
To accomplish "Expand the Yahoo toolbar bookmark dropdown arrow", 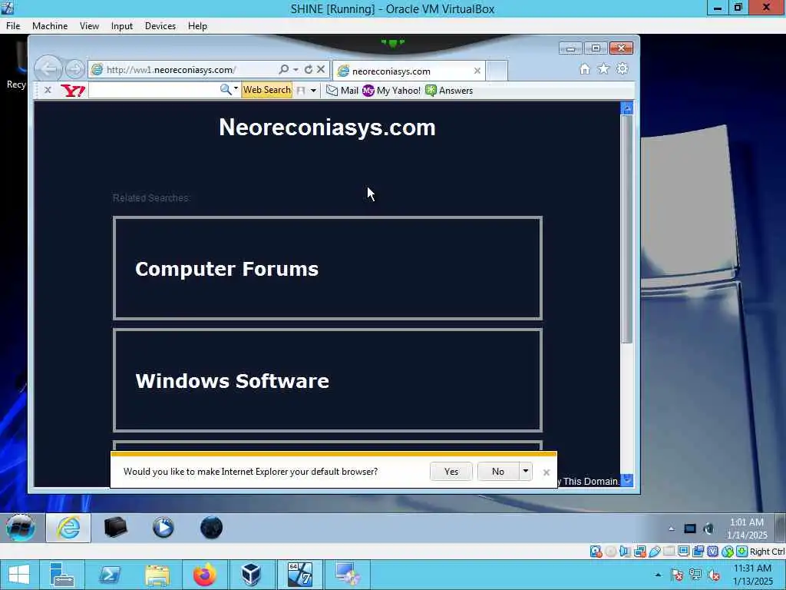I will click(x=313, y=91).
